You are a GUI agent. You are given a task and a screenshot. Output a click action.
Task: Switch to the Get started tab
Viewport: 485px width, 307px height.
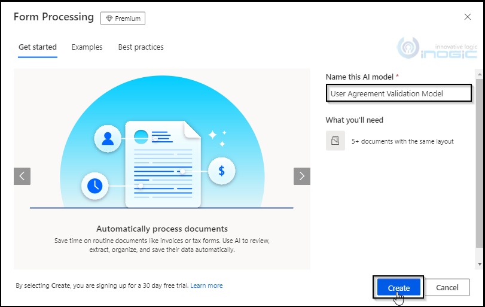tap(38, 47)
